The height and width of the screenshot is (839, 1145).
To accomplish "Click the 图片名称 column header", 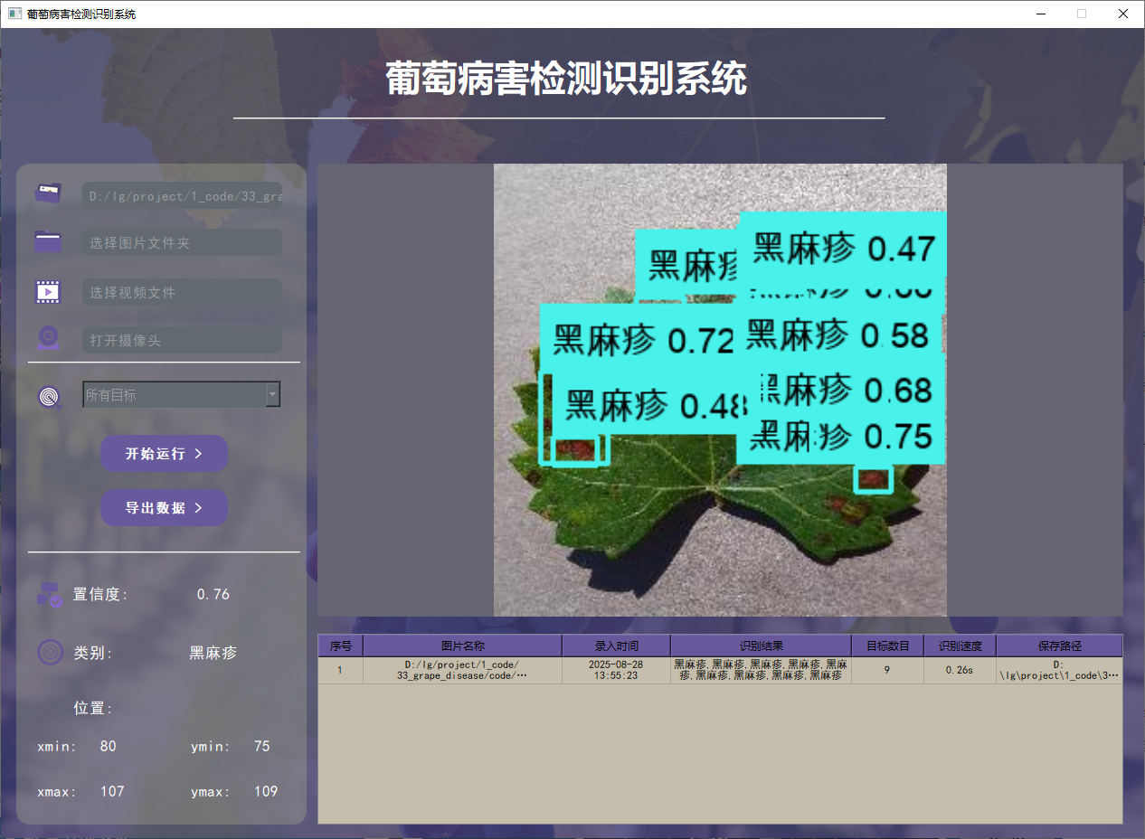I will click(462, 646).
